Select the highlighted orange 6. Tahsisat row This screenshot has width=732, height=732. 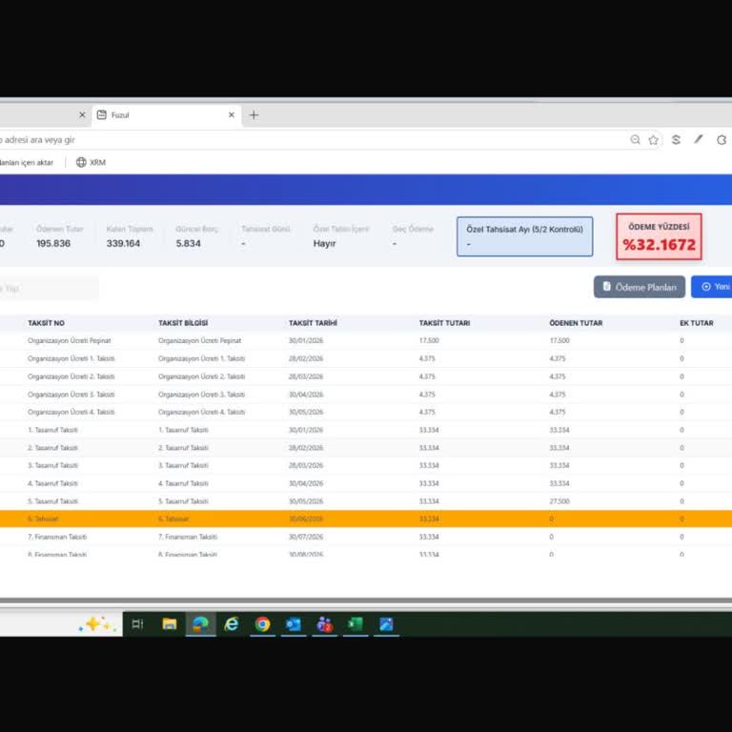click(x=366, y=518)
